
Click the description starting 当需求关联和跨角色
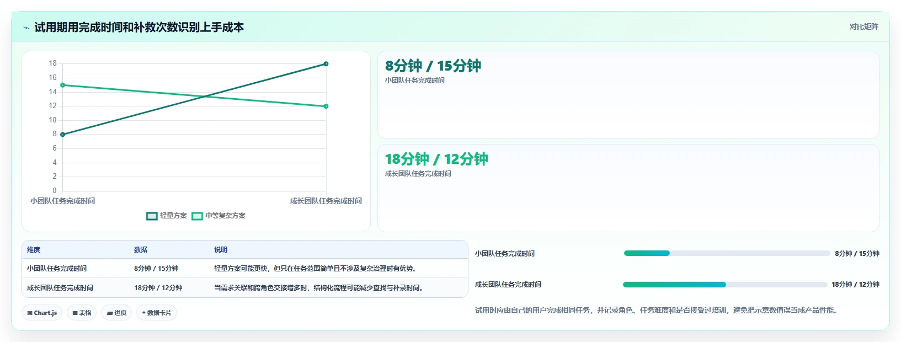click(319, 288)
